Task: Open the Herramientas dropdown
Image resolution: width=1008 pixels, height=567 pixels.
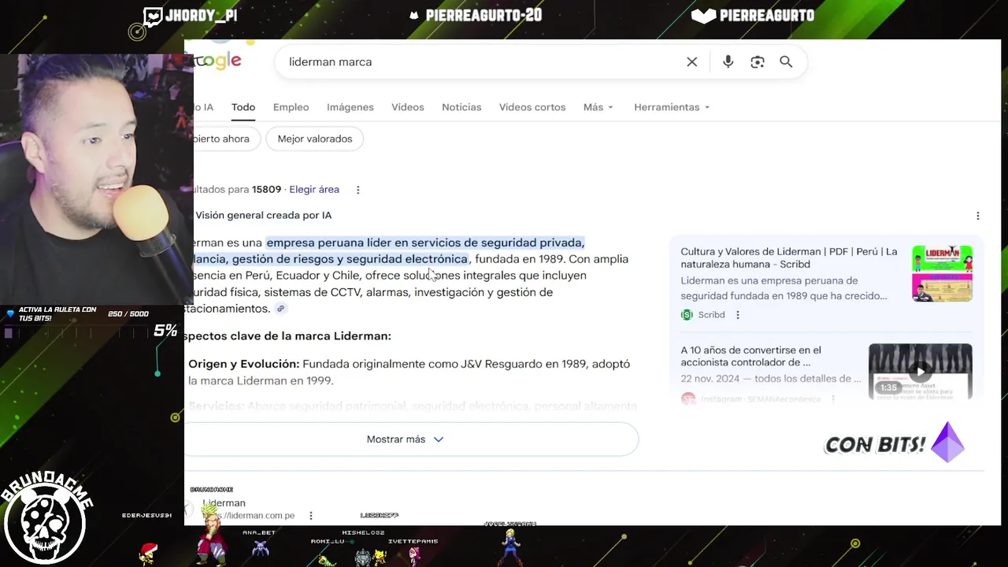Action: click(672, 107)
